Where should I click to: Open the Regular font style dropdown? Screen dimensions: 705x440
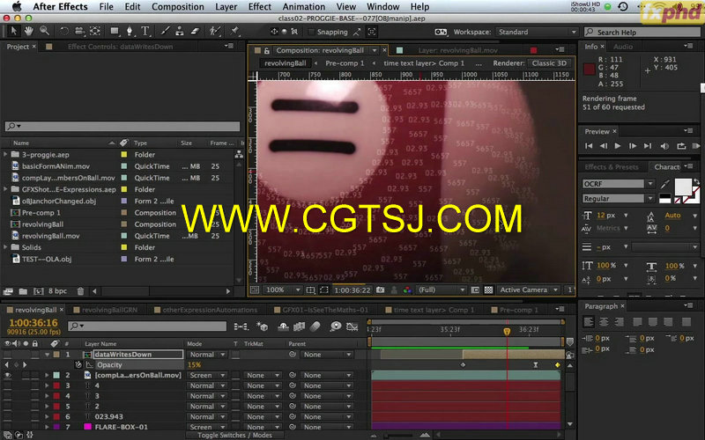click(650, 199)
